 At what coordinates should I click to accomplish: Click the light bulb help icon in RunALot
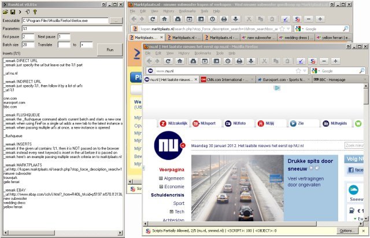(x=35, y=12)
